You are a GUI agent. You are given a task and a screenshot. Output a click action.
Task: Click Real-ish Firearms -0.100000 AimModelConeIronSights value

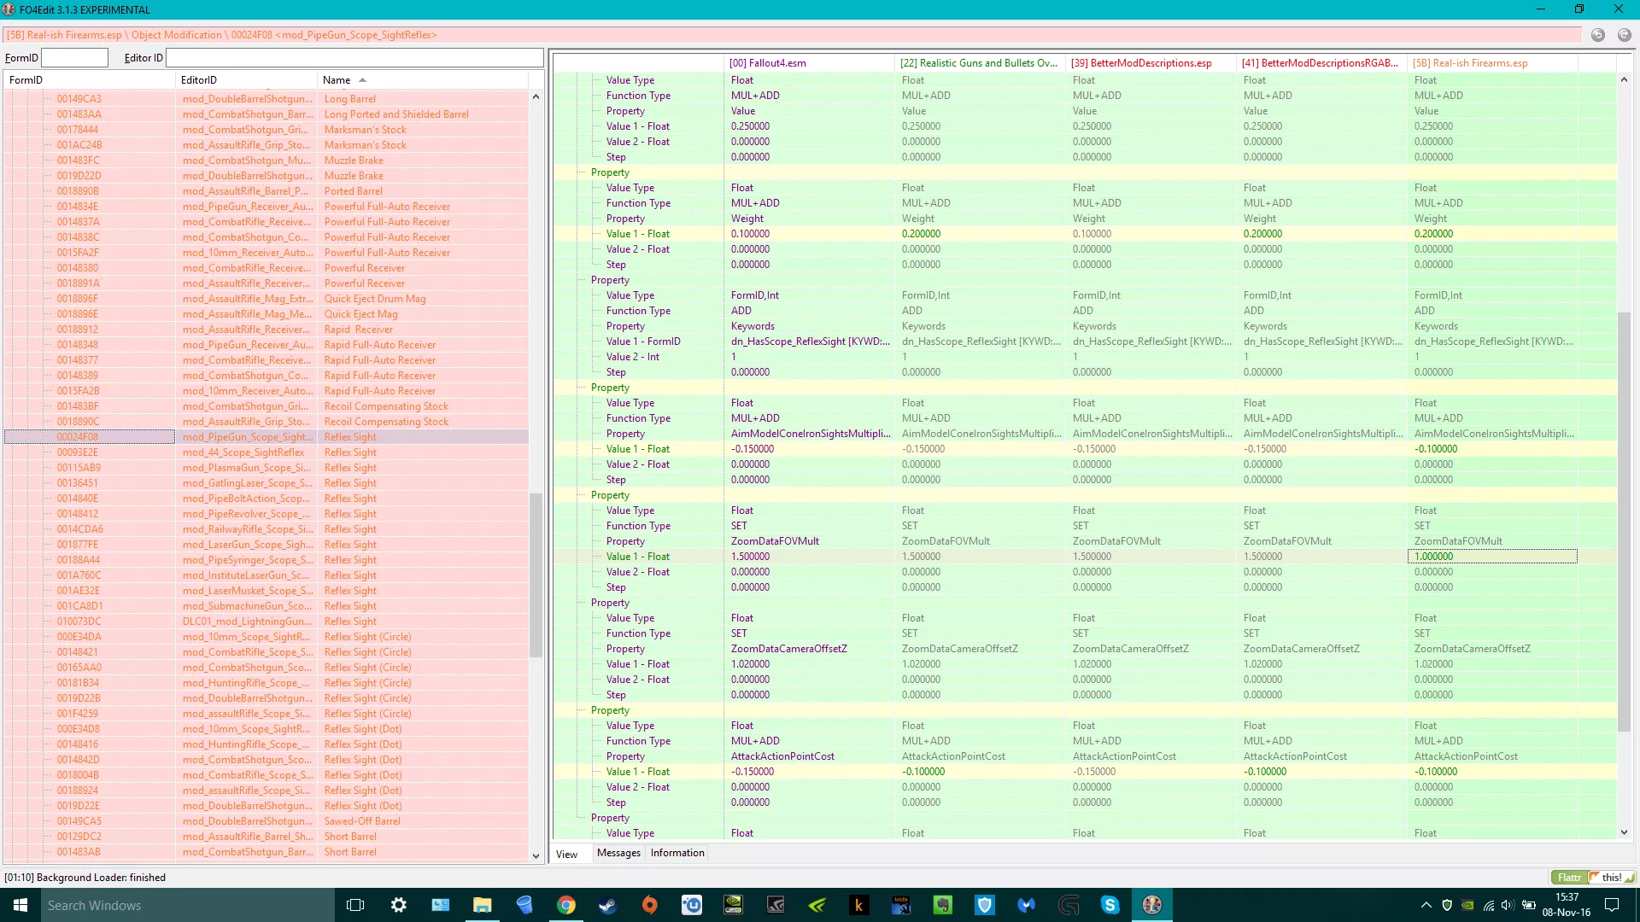pyautogui.click(x=1492, y=449)
